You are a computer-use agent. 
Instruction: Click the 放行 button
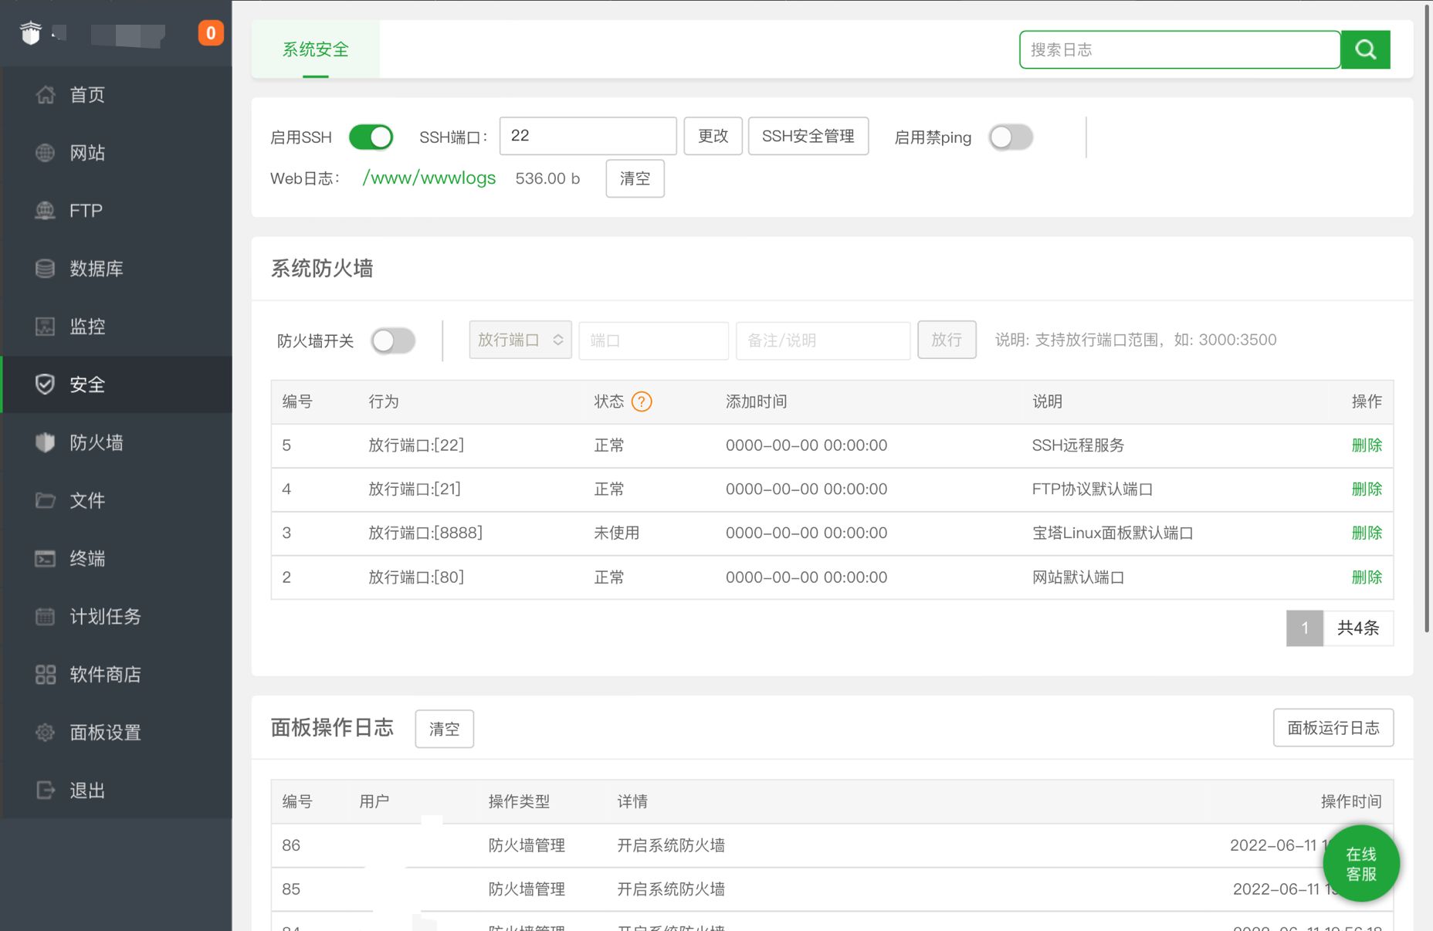[x=947, y=340]
